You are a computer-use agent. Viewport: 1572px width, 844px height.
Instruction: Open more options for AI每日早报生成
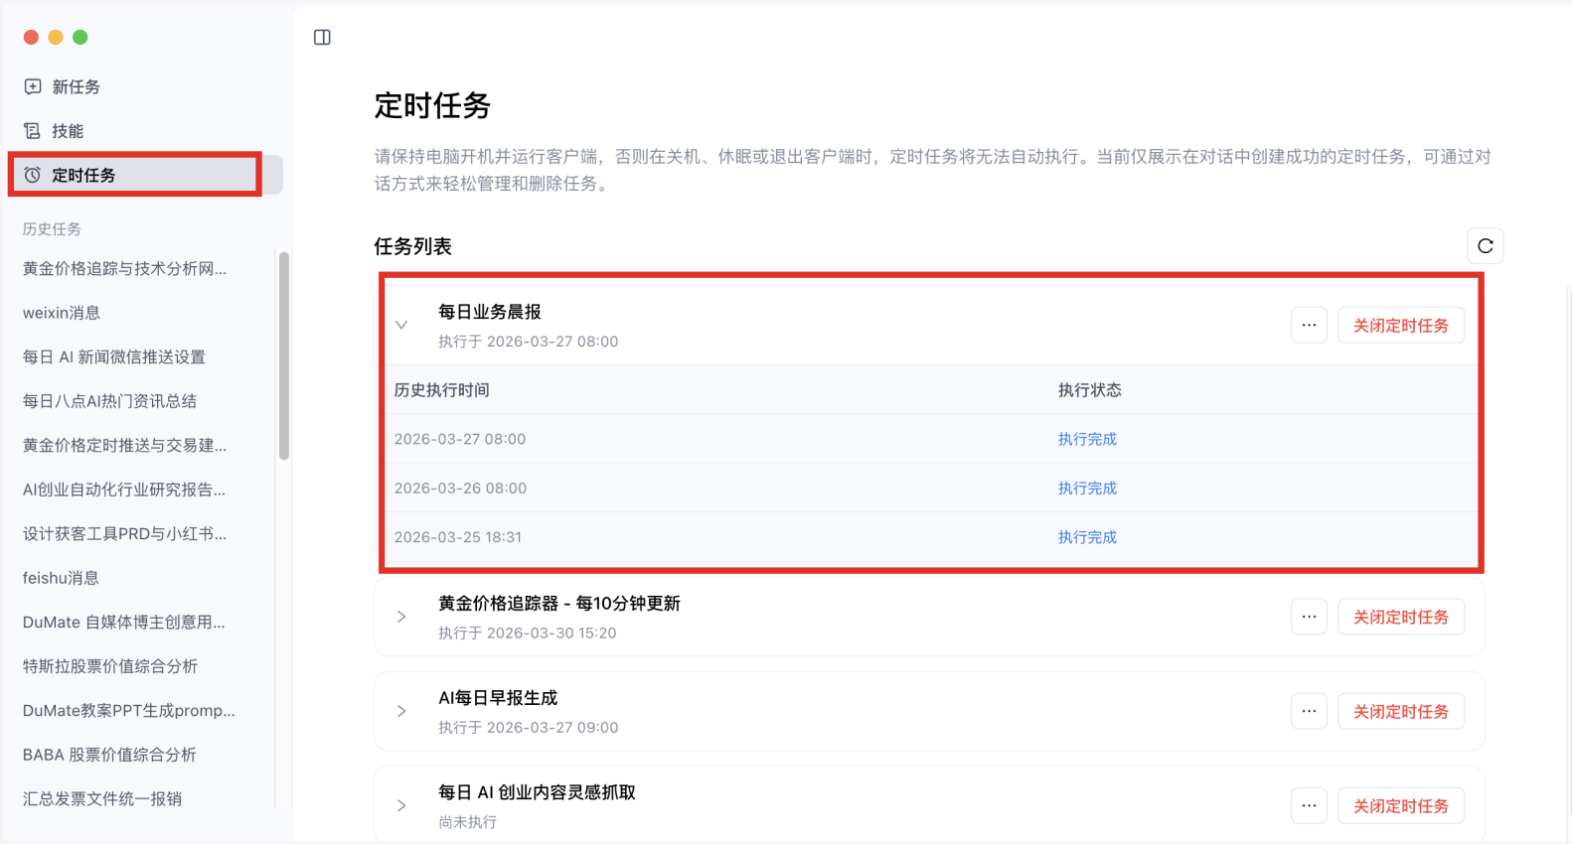[1309, 712]
